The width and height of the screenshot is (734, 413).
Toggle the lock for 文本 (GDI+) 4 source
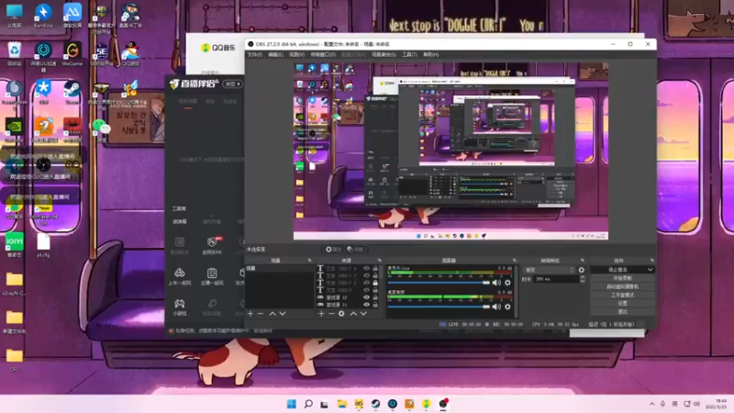pyautogui.click(x=375, y=268)
